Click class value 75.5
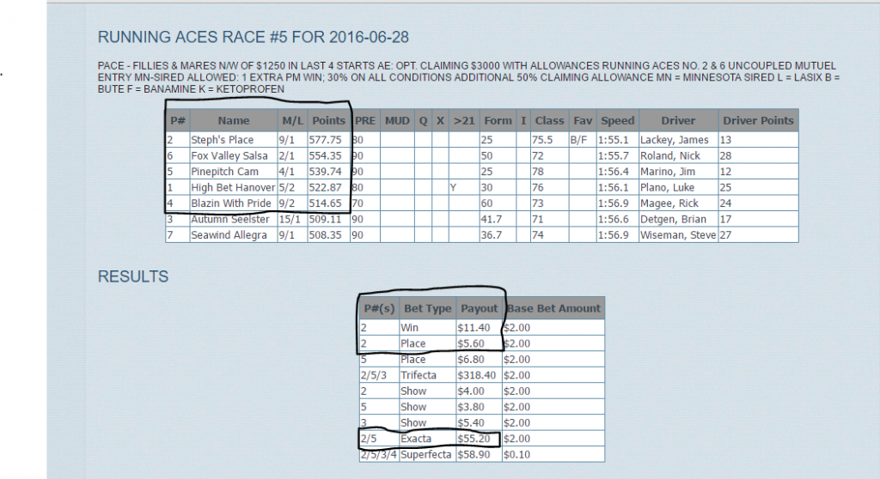This screenshot has width=880, height=479. click(542, 140)
